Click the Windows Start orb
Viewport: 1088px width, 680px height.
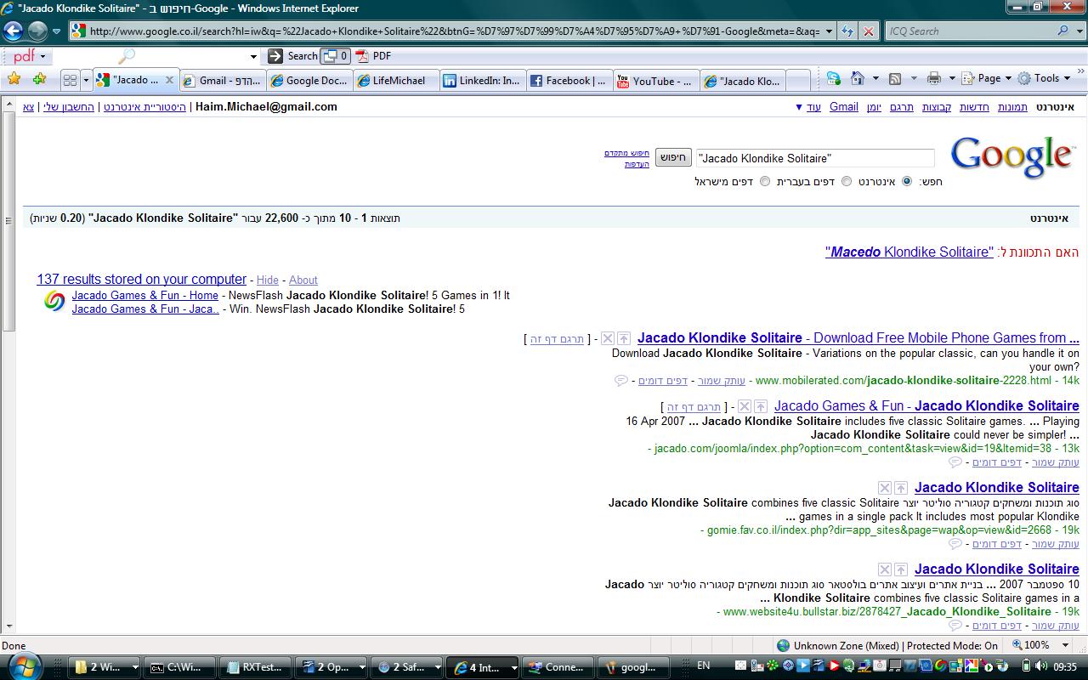coord(23,666)
